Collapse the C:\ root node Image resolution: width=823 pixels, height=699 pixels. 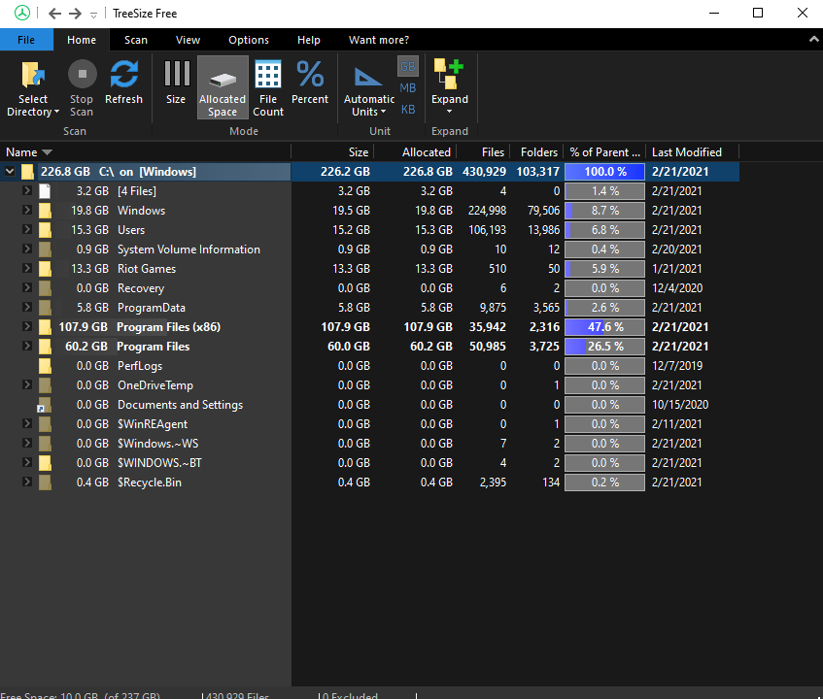tap(10, 171)
